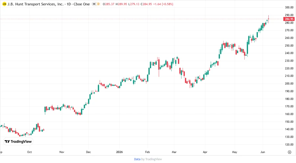Click the 130.00 price axis label
The height and width of the screenshot is (163, 296).
[x=289, y=137]
